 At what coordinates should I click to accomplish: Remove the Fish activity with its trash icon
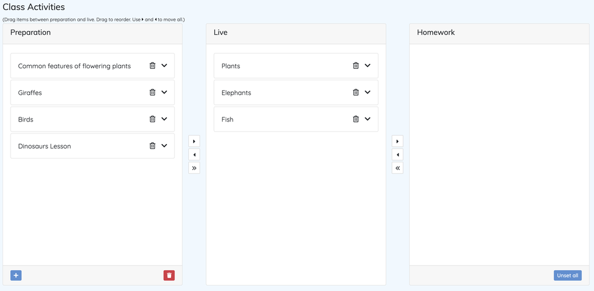click(x=356, y=119)
